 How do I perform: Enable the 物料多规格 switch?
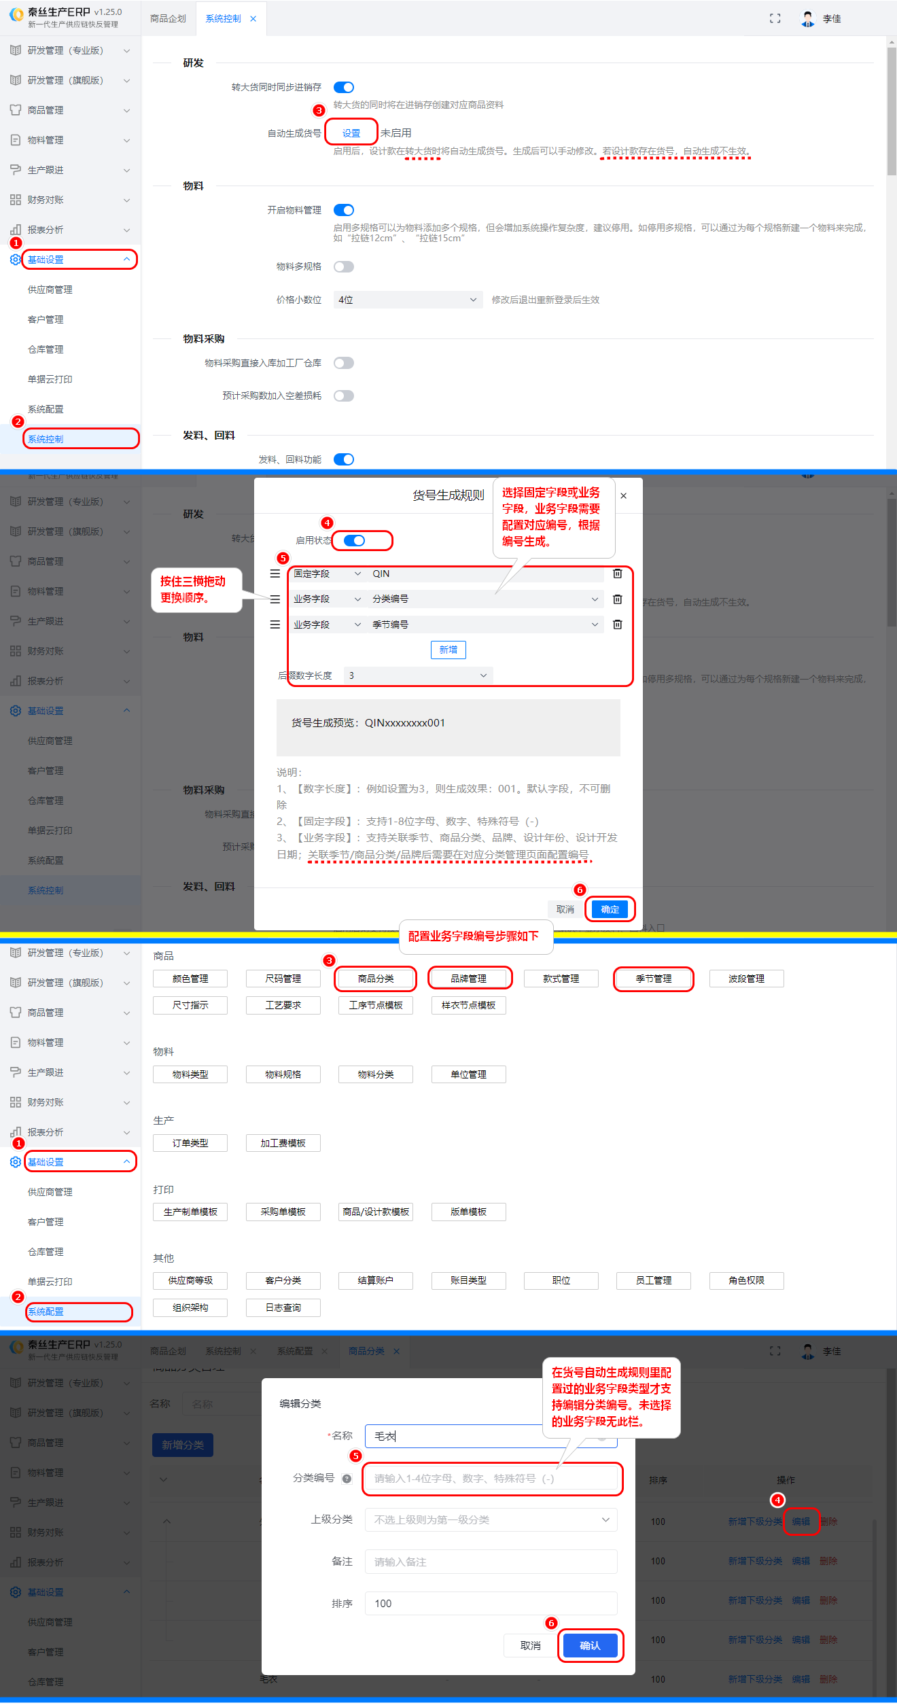[x=344, y=266]
